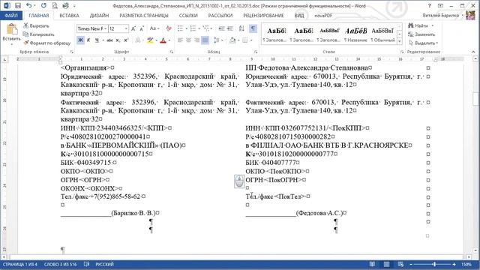Toggle underline Ч formatting

(97, 40)
